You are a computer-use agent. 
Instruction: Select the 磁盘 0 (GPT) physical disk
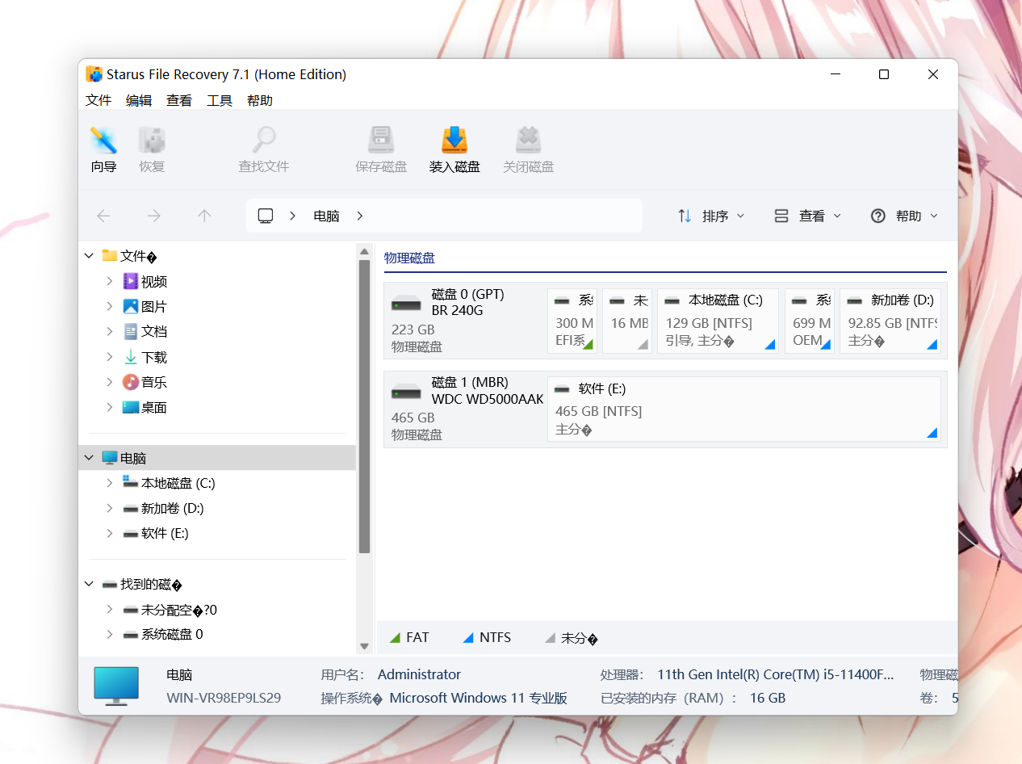[x=465, y=321]
